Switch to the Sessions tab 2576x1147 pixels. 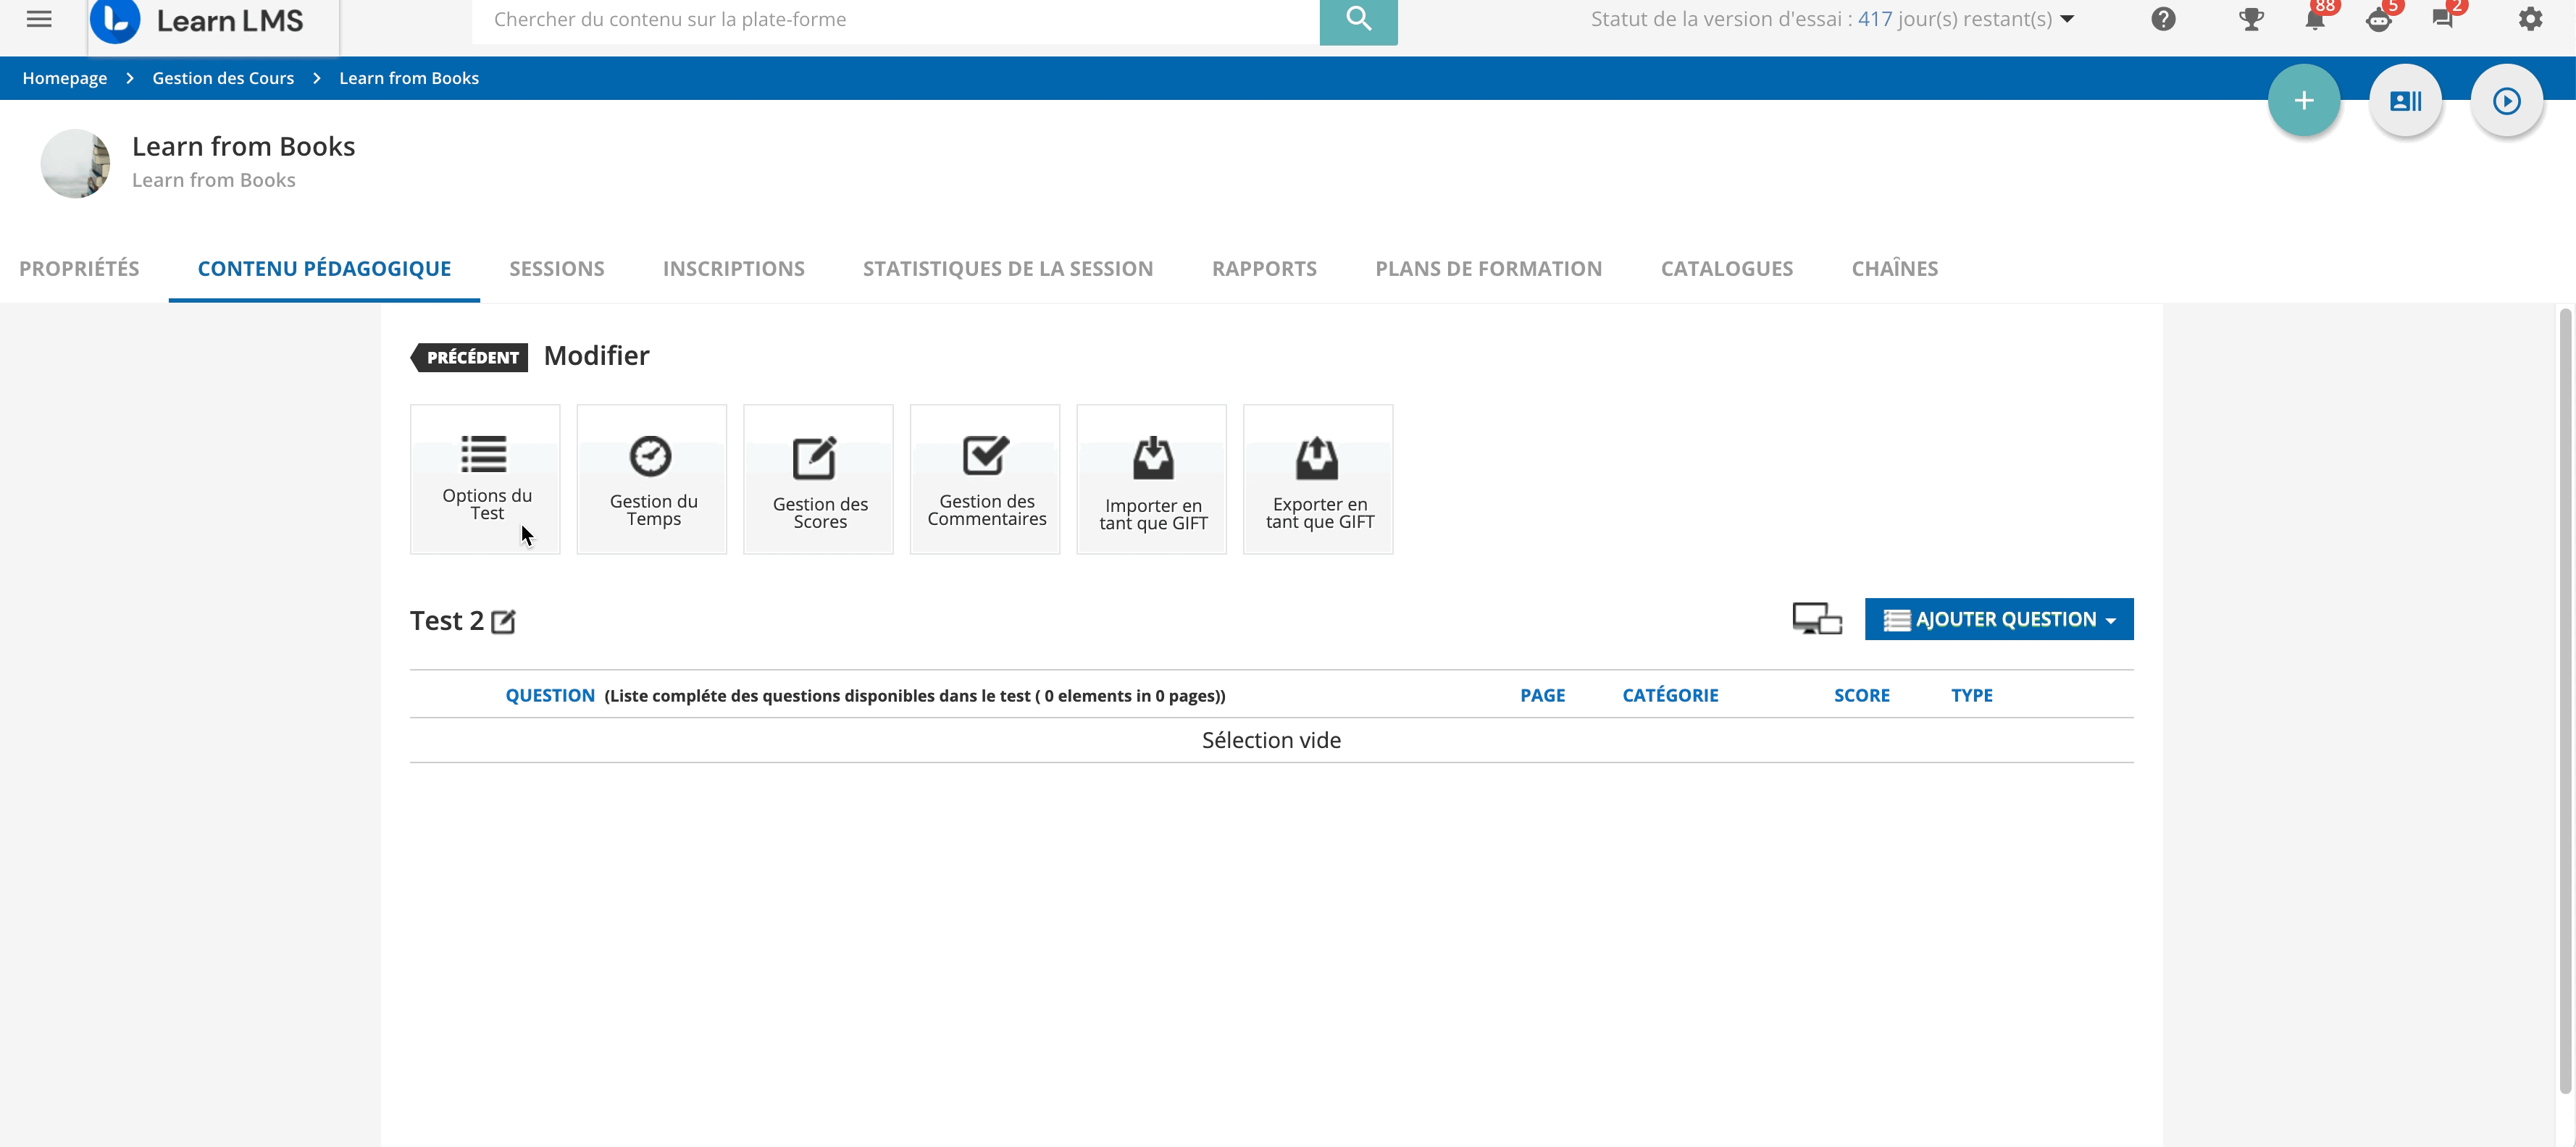[x=557, y=268]
